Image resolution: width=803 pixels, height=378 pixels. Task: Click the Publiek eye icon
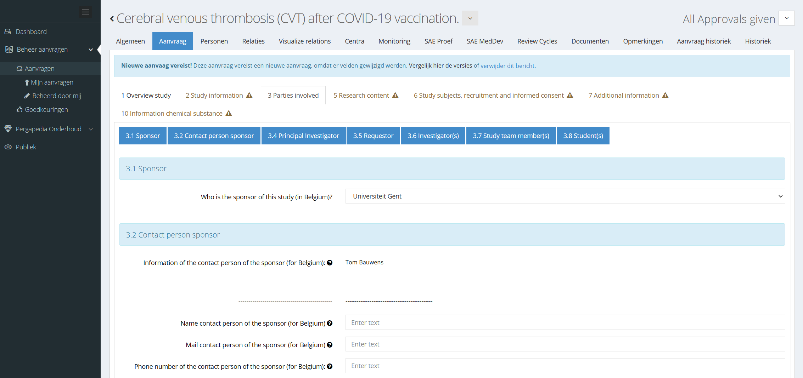[8, 147]
